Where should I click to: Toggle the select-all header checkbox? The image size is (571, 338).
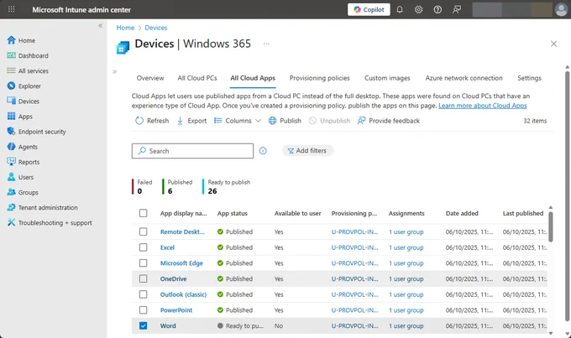click(143, 213)
